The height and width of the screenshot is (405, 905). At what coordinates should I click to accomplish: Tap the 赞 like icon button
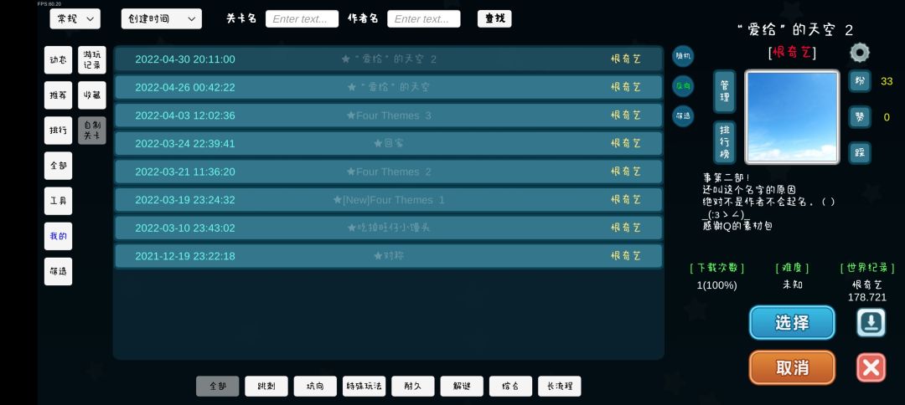tap(860, 117)
